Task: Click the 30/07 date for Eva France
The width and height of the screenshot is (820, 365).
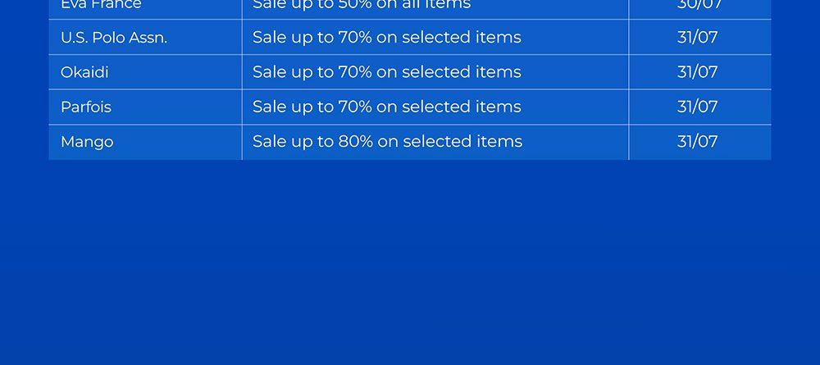Action: 698,5
